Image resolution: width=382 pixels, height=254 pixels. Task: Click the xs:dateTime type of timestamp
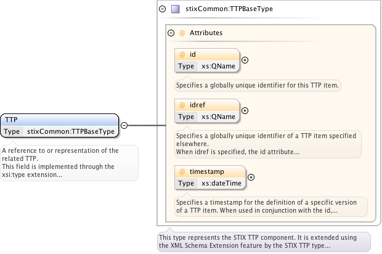click(x=221, y=183)
